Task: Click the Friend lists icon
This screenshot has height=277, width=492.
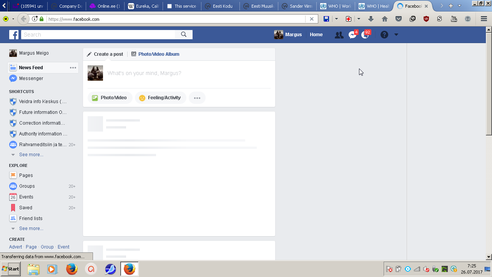Action: 13,219
